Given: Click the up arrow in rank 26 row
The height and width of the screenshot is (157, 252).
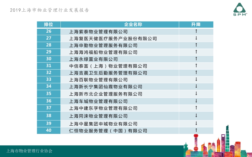Looking at the screenshot, I should tap(196, 31).
